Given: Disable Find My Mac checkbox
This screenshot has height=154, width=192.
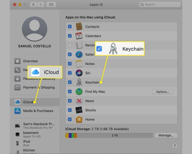Looking at the screenshot, I should (x=70, y=92).
